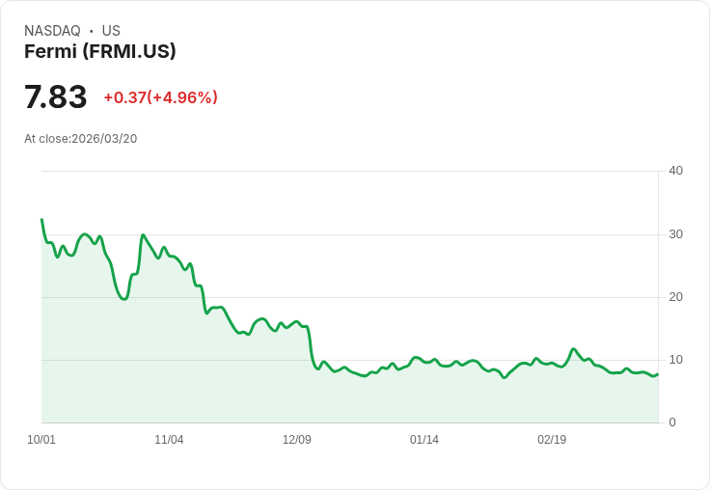Click the current price 7.83
Image resolution: width=710 pixels, height=490 pixels.
tap(56, 97)
